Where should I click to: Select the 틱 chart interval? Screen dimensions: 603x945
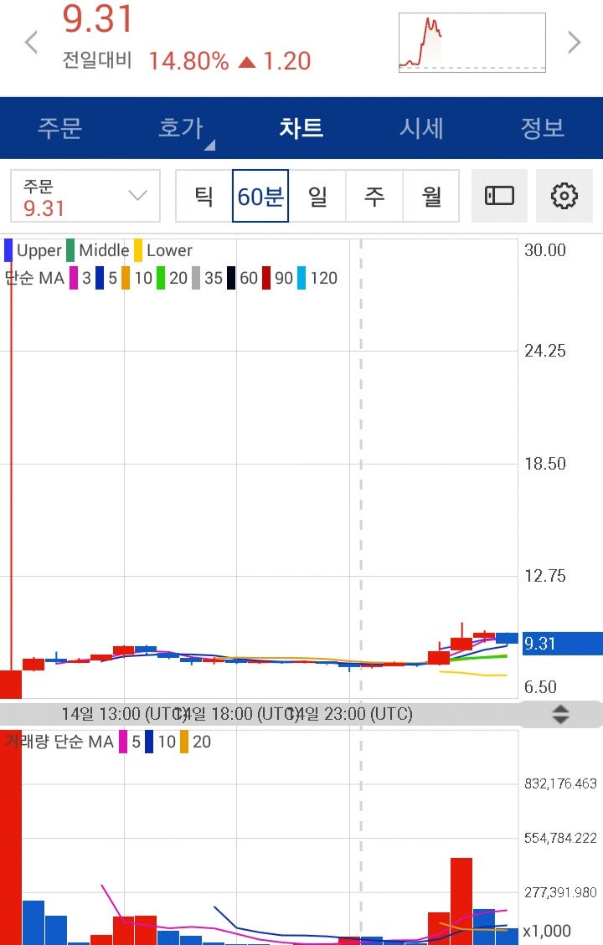click(204, 196)
